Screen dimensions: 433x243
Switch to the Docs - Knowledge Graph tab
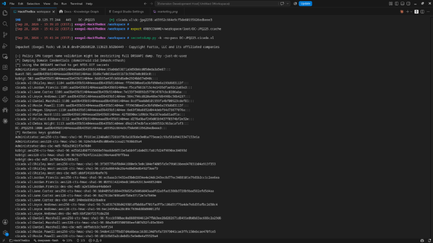click(x=81, y=11)
